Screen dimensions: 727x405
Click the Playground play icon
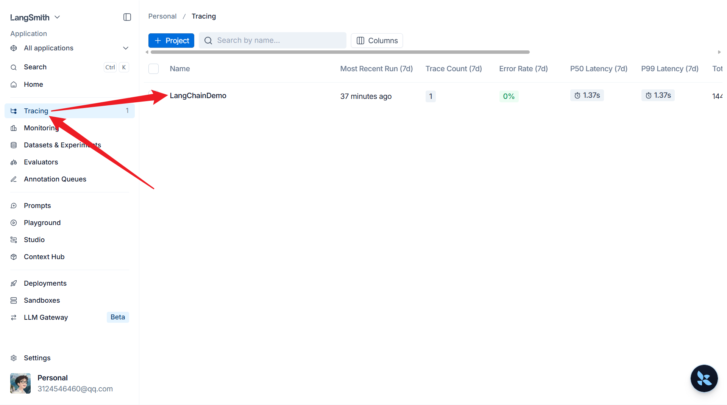pos(14,223)
